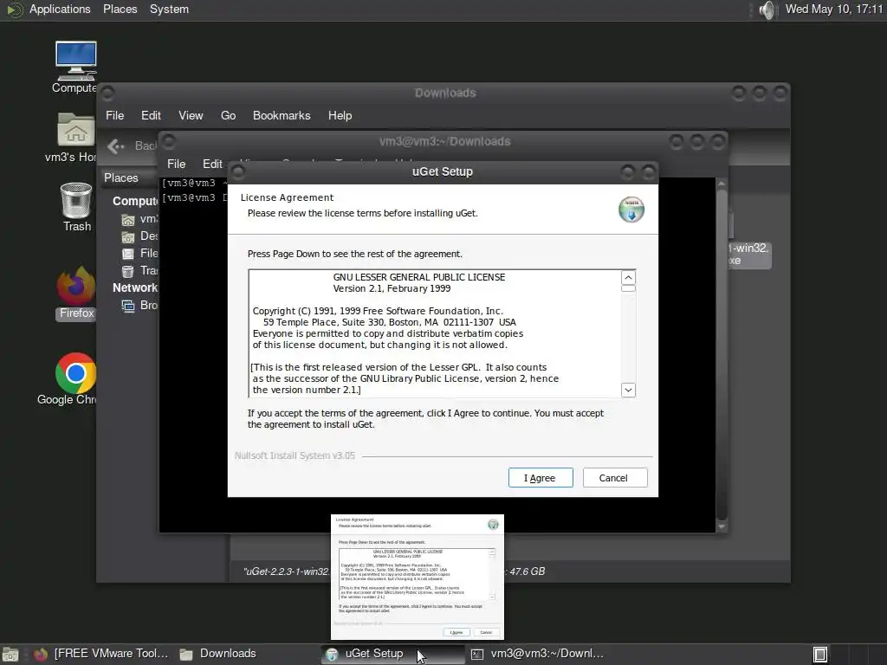
Task: Select Network heading in Downloads sidebar
Action: [134, 287]
